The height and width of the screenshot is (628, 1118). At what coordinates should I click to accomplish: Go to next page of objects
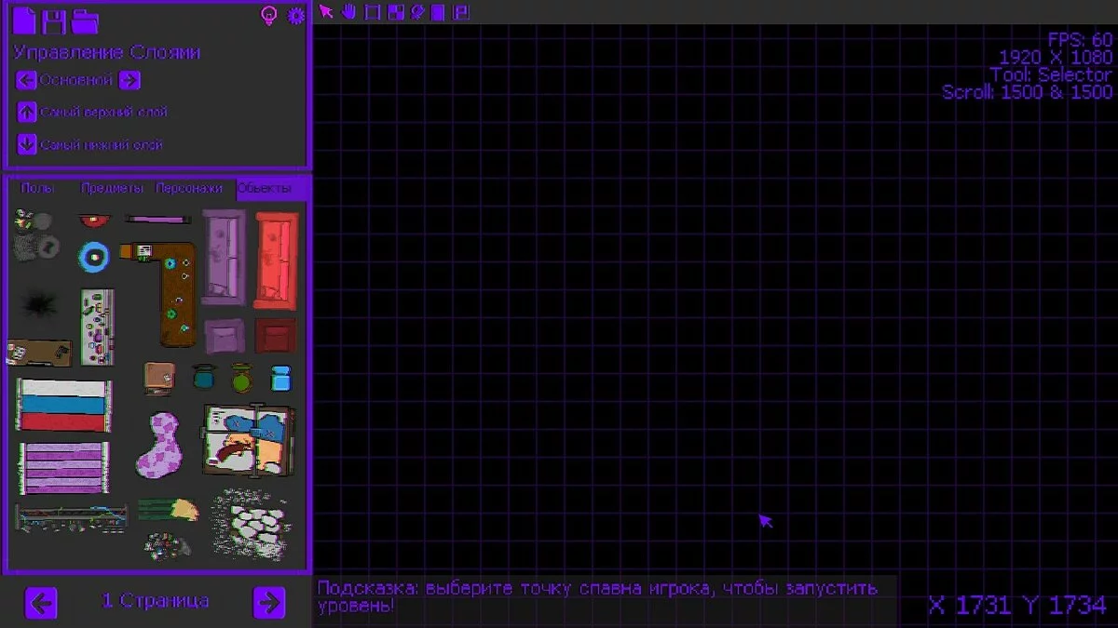(x=269, y=603)
